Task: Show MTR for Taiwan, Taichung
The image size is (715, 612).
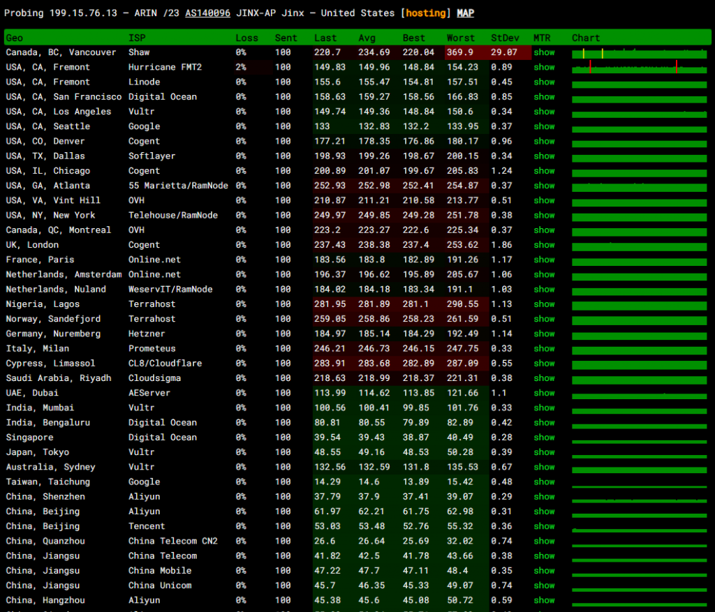Action: [x=544, y=482]
